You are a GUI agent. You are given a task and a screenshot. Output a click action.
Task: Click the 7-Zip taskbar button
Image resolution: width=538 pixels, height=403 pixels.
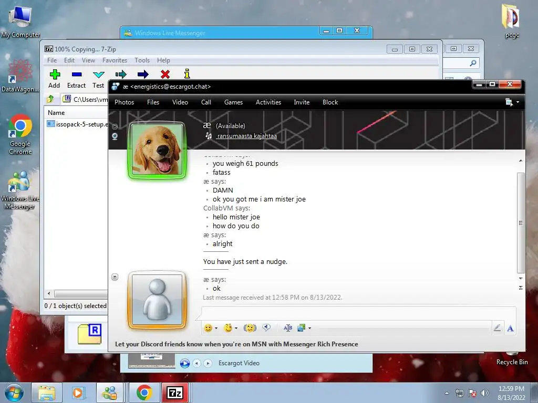pyautogui.click(x=174, y=393)
